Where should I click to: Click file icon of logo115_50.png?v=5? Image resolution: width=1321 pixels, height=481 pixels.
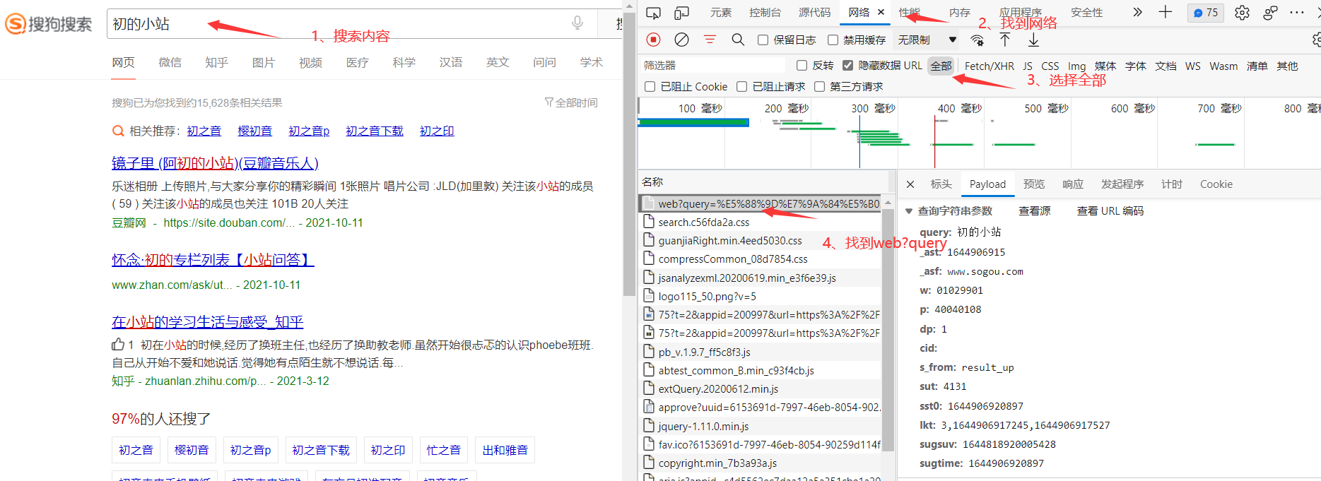pos(649,296)
